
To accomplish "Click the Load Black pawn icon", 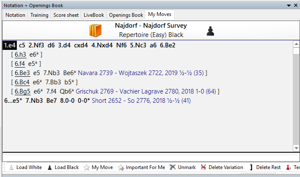I will click(x=50, y=167).
